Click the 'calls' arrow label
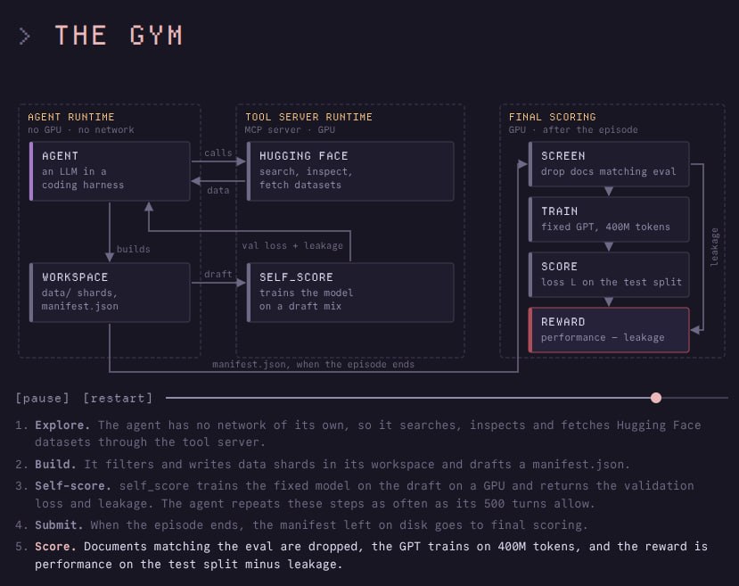The height and width of the screenshot is (586, 739). coord(218,153)
